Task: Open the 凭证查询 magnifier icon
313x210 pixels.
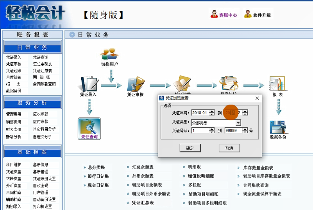Action: click(89, 129)
